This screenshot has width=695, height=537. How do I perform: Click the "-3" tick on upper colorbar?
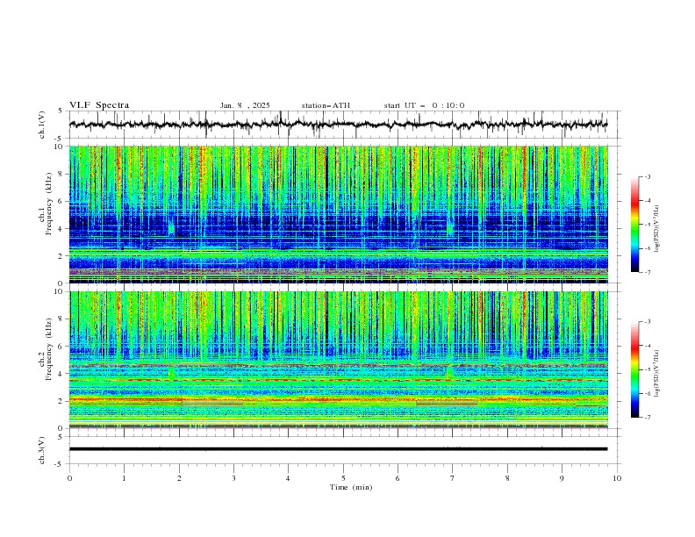pos(648,176)
